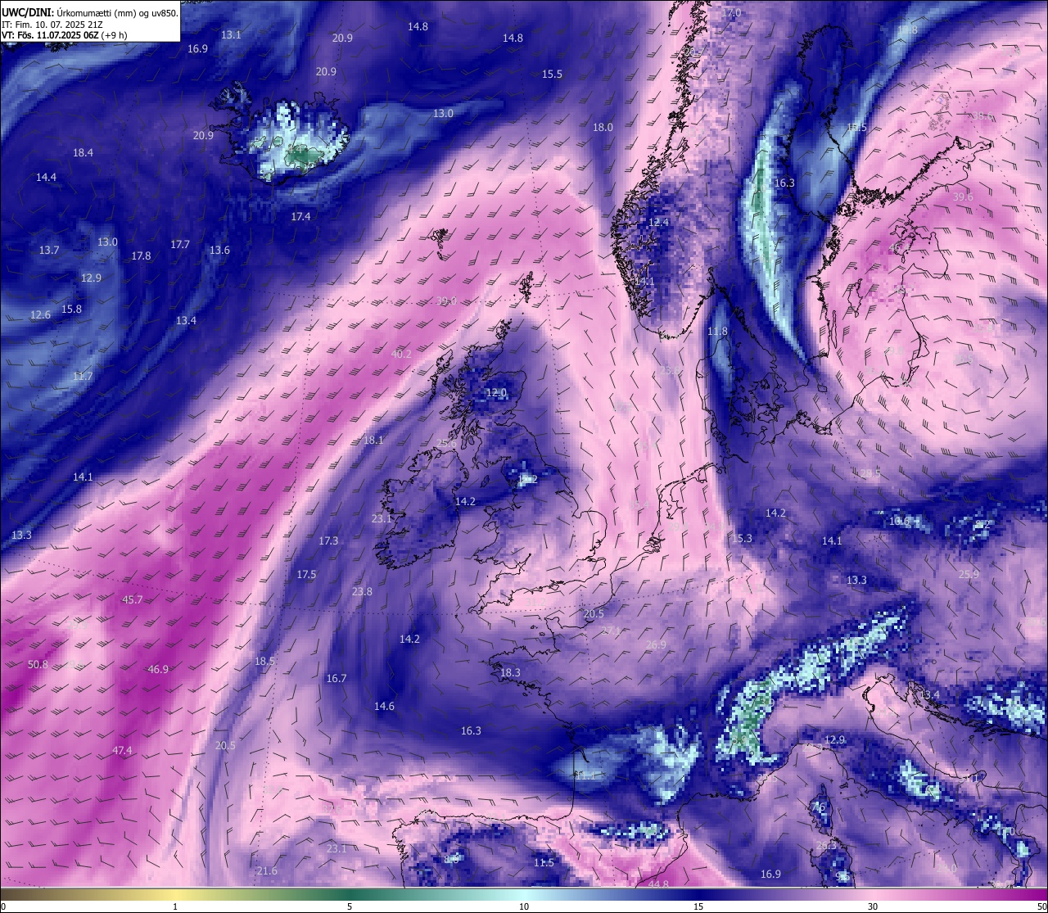The image size is (1048, 913).
Task: Click the 18.0 value near Norway's coast
Action: pyautogui.click(x=603, y=127)
